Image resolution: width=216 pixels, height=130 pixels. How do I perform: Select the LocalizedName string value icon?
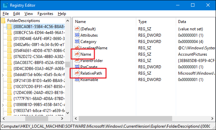click(x=77, y=48)
